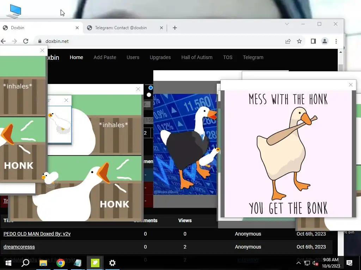This screenshot has width=361, height=270.
Task: Click the browser forward arrow
Action: [x=14, y=41]
